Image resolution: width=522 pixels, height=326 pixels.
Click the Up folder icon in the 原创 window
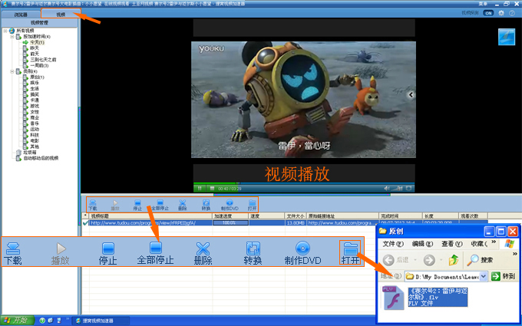(x=453, y=260)
